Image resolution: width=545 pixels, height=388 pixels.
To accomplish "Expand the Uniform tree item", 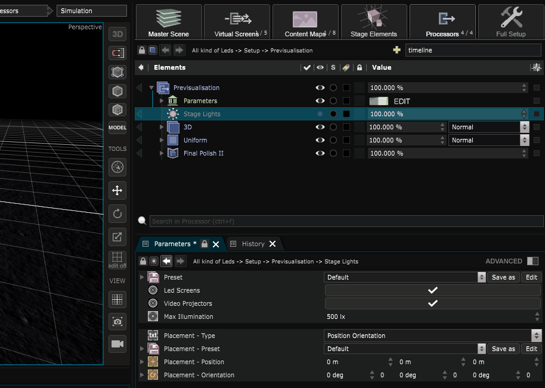I will tap(161, 140).
